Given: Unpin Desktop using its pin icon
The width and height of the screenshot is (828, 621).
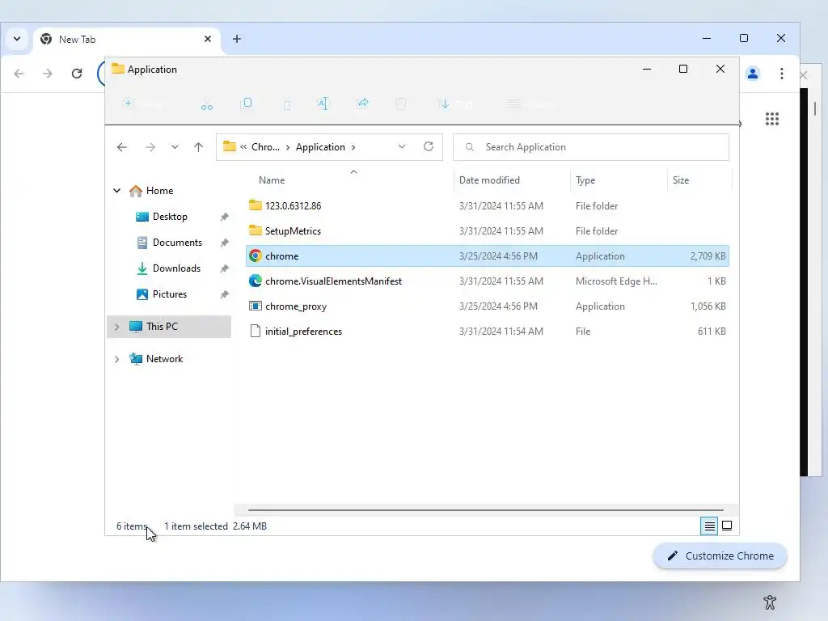Looking at the screenshot, I should (225, 217).
